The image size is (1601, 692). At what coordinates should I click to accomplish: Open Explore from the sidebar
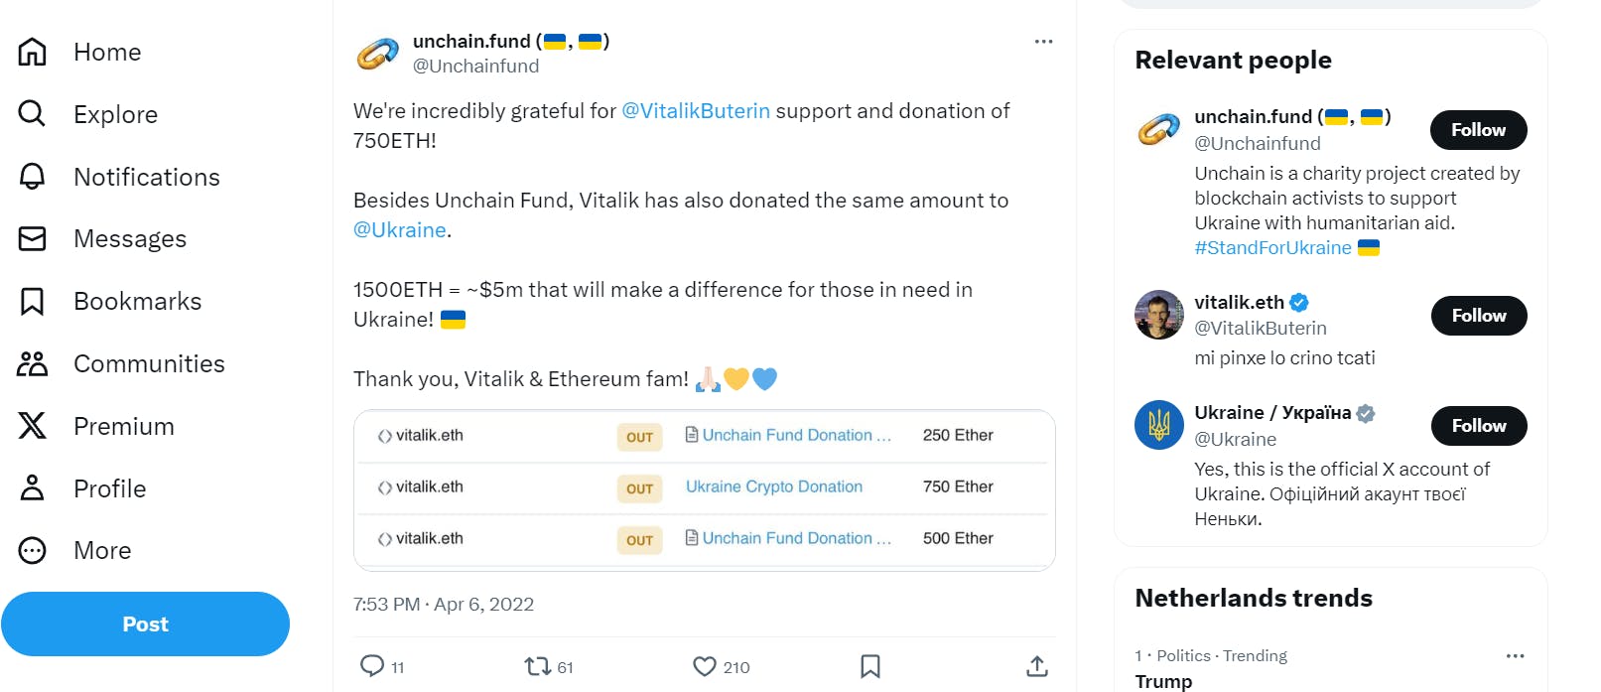pos(33,114)
